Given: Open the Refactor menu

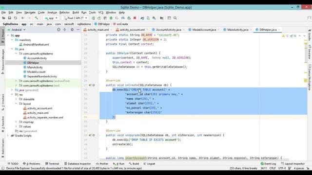Looking at the screenshot, I should pos(64,13).
